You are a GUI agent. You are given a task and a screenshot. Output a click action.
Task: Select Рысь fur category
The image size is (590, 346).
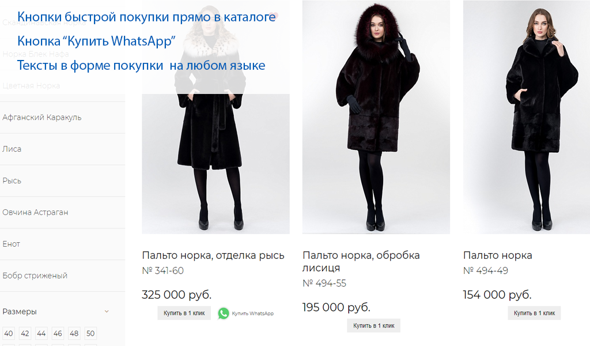[x=12, y=180]
